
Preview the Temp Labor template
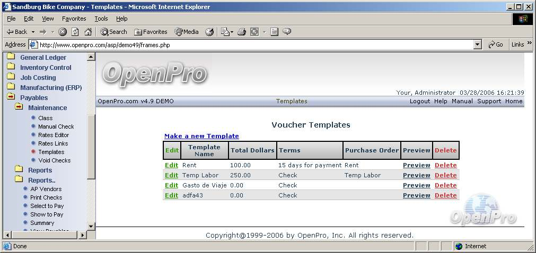(x=416, y=175)
